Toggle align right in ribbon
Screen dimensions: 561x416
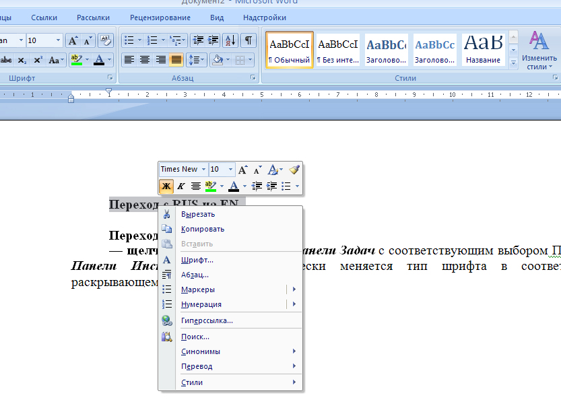pos(161,60)
